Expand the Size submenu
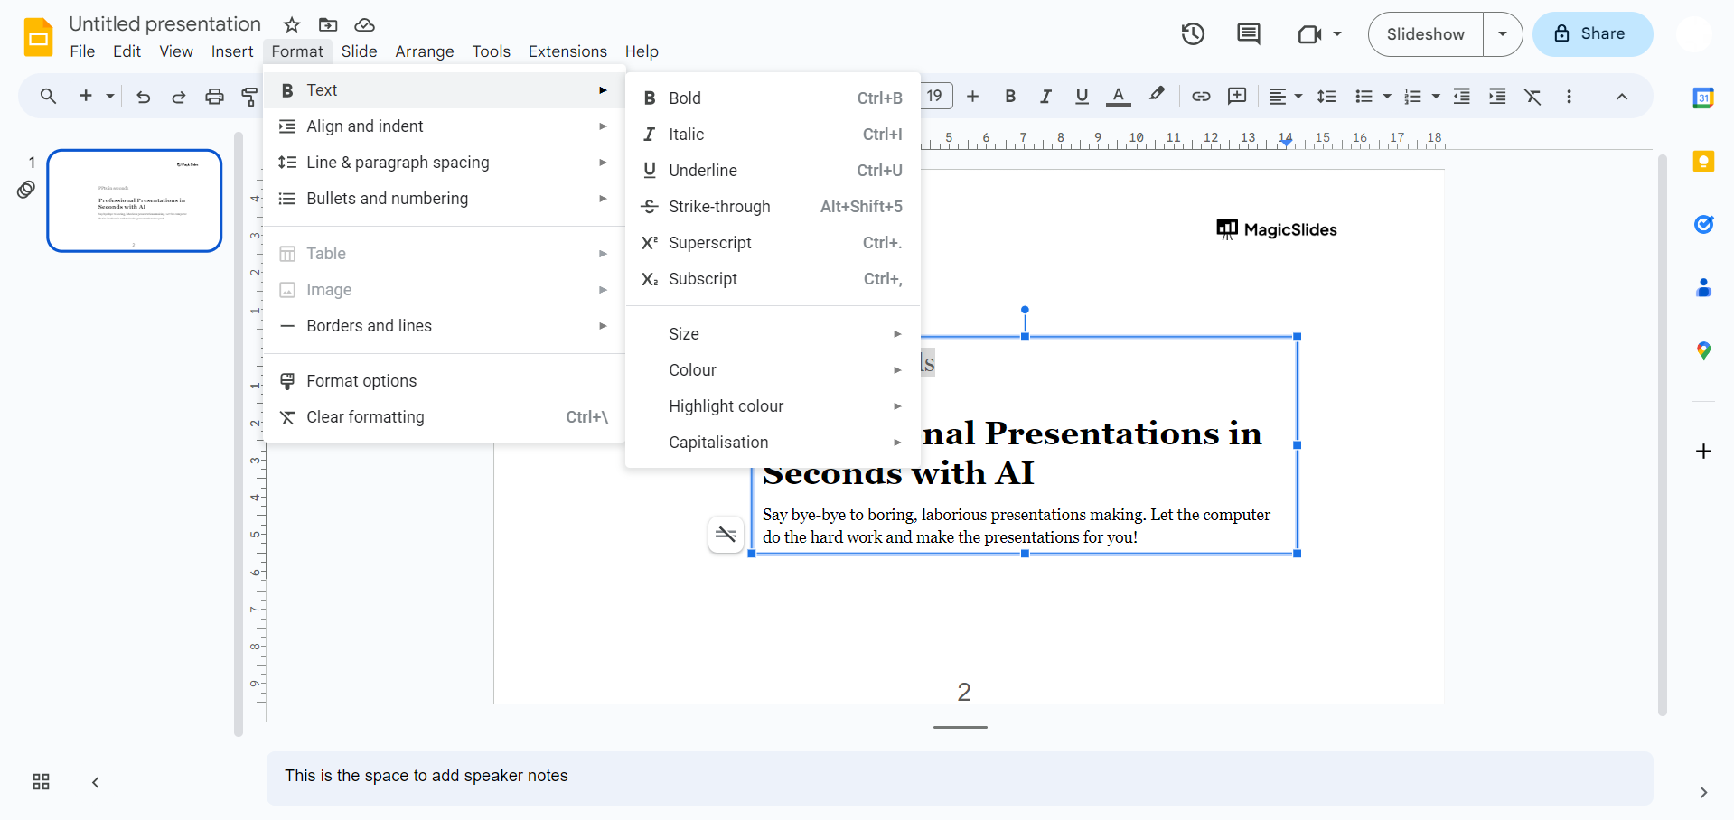Viewport: 1734px width, 820px height. (x=773, y=334)
